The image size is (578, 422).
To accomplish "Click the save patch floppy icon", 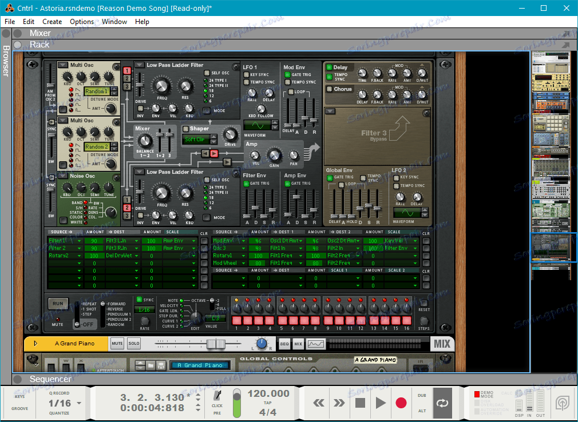I will [161, 365].
